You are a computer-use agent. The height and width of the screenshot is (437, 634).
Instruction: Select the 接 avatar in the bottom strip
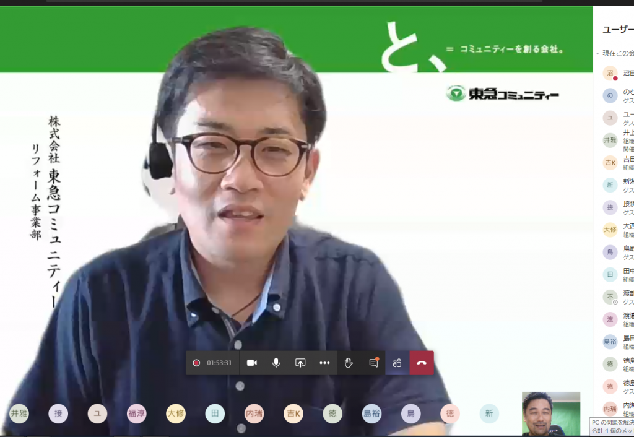(x=58, y=413)
